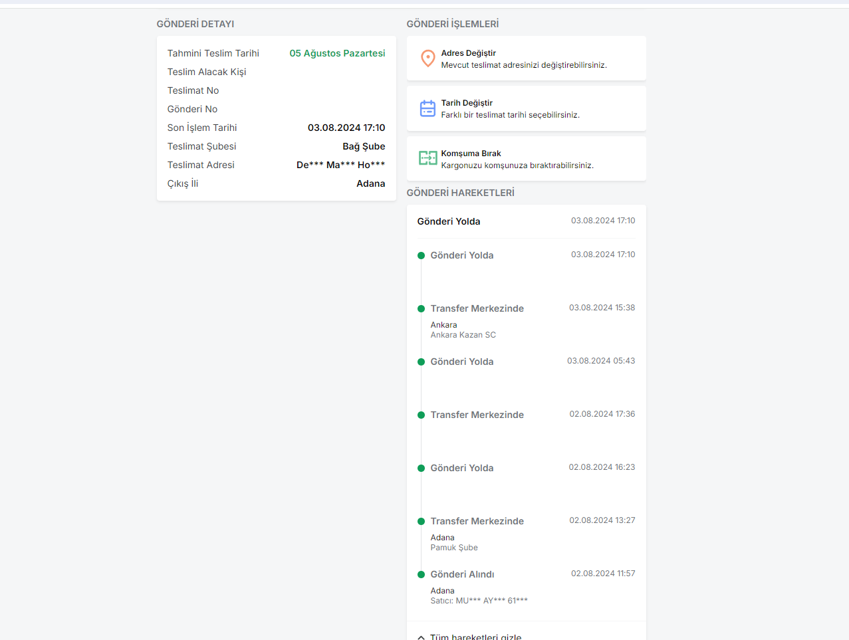
Task: Click the estimated date "05 Ağustos Pazartesi"
Action: coord(337,53)
